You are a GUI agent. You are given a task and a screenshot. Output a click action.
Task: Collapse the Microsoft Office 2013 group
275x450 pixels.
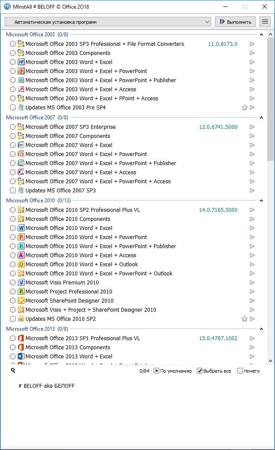click(261, 329)
